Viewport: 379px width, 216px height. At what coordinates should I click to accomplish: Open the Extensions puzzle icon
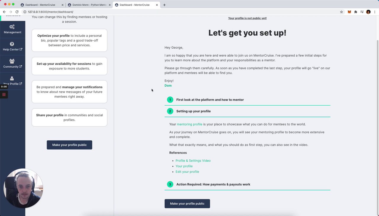coord(356,12)
